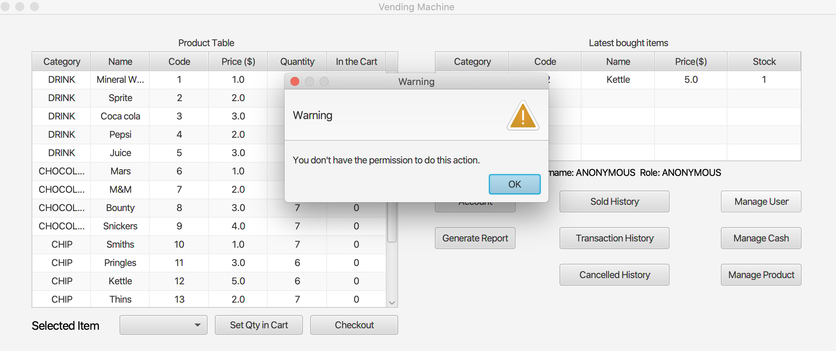
Task: Close the Warning dialog with red button
Action: [x=295, y=81]
